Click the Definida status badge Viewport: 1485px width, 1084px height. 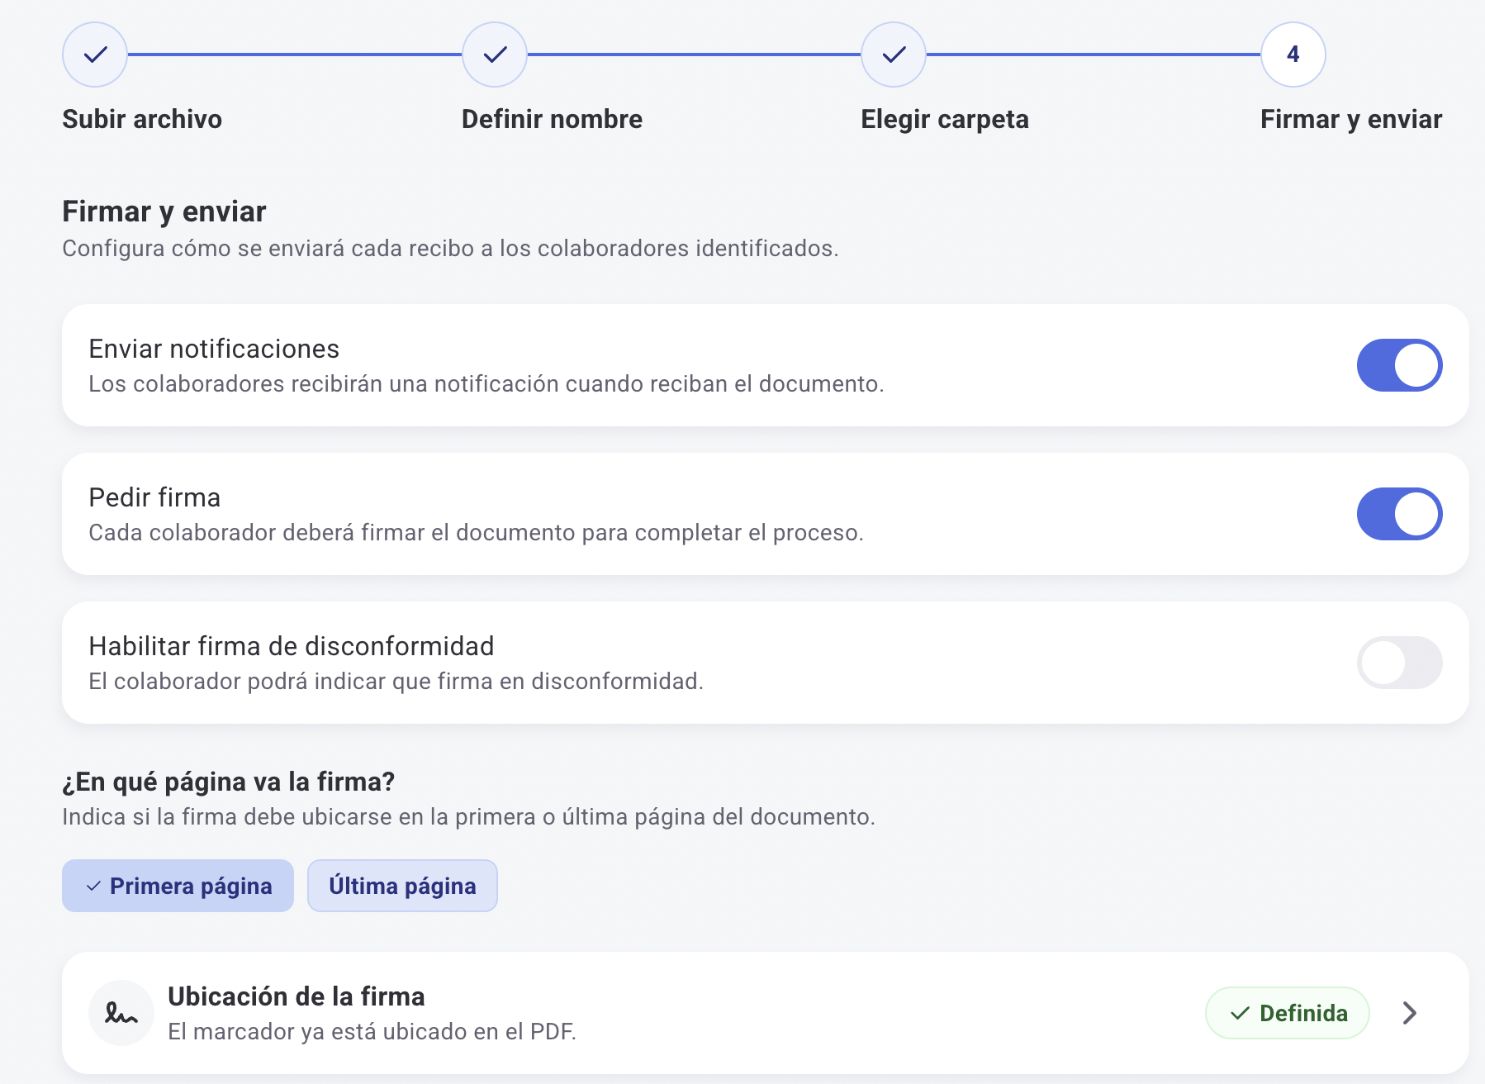(x=1288, y=1013)
